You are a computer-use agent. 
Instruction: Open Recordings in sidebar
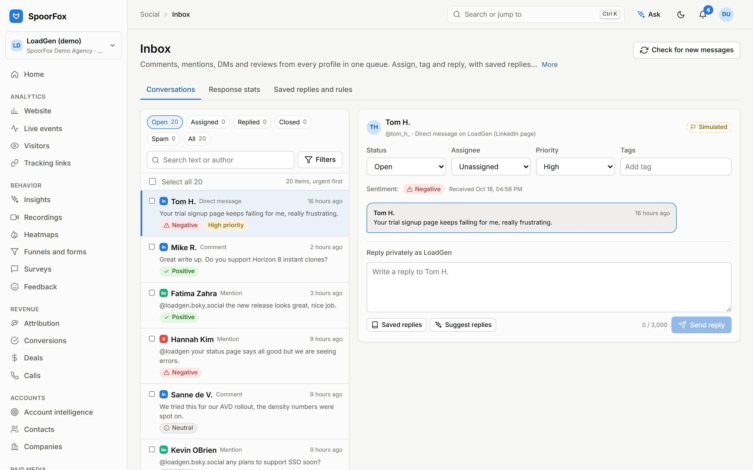tap(64, 217)
